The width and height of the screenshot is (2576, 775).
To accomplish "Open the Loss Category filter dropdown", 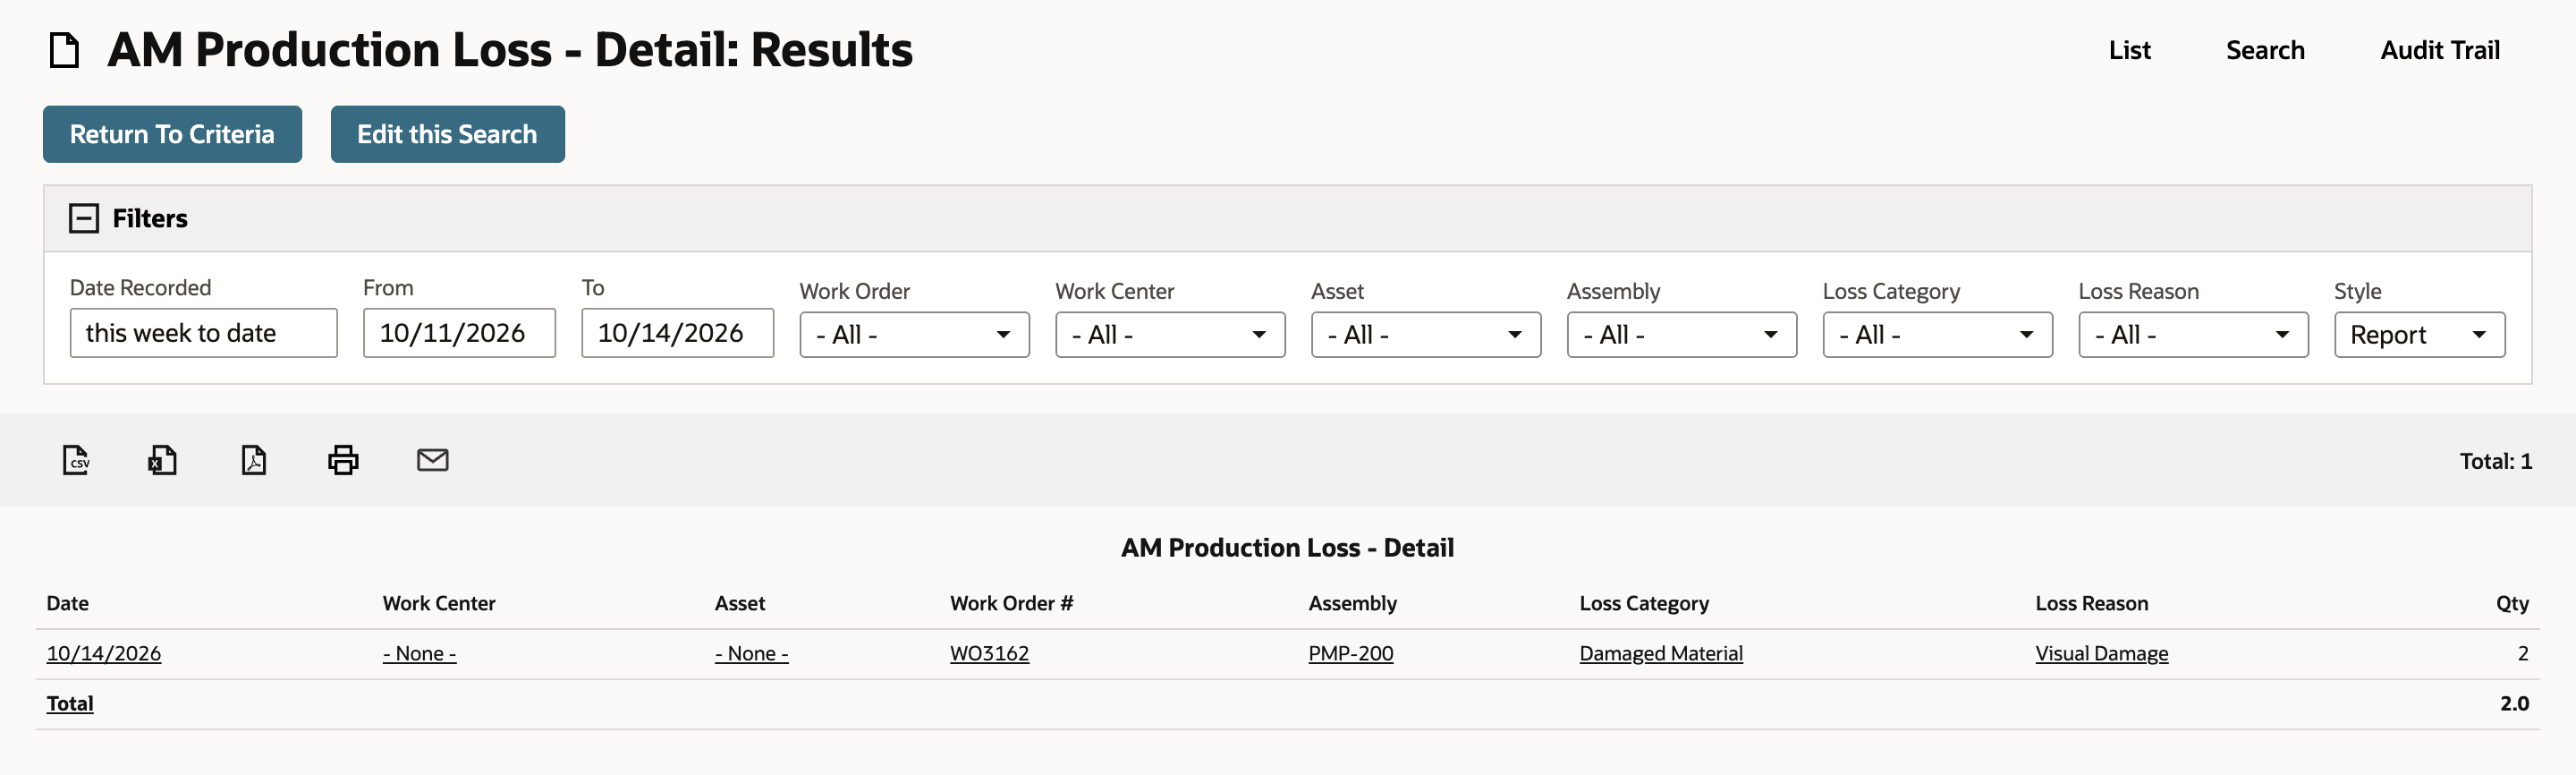I will (1937, 335).
